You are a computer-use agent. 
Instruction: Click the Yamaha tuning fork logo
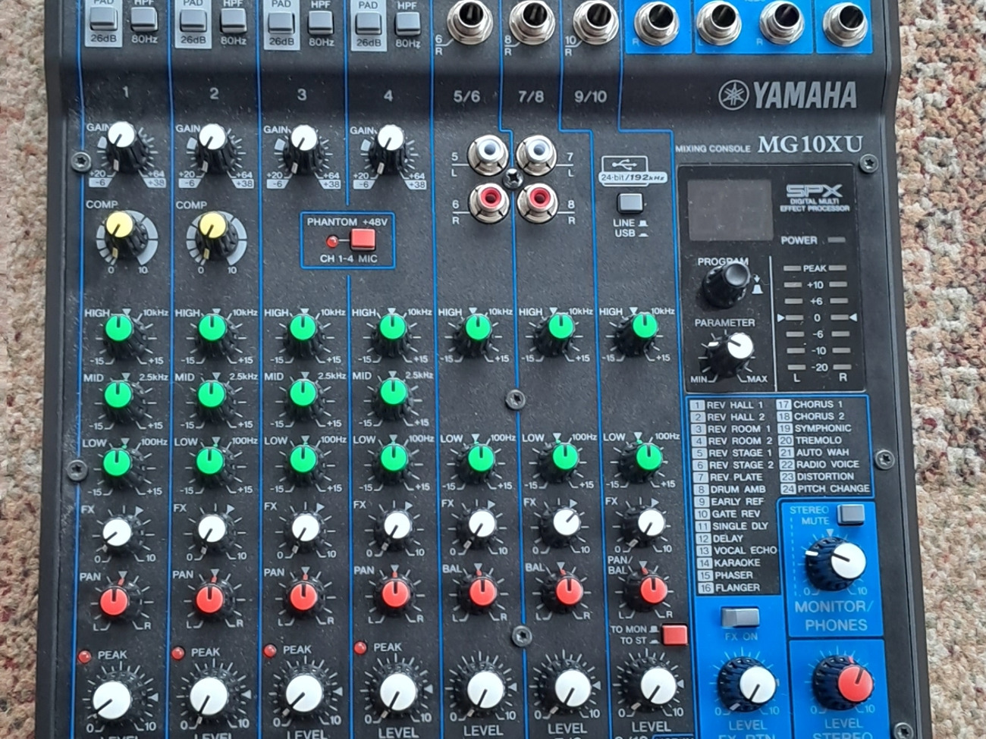click(x=732, y=92)
